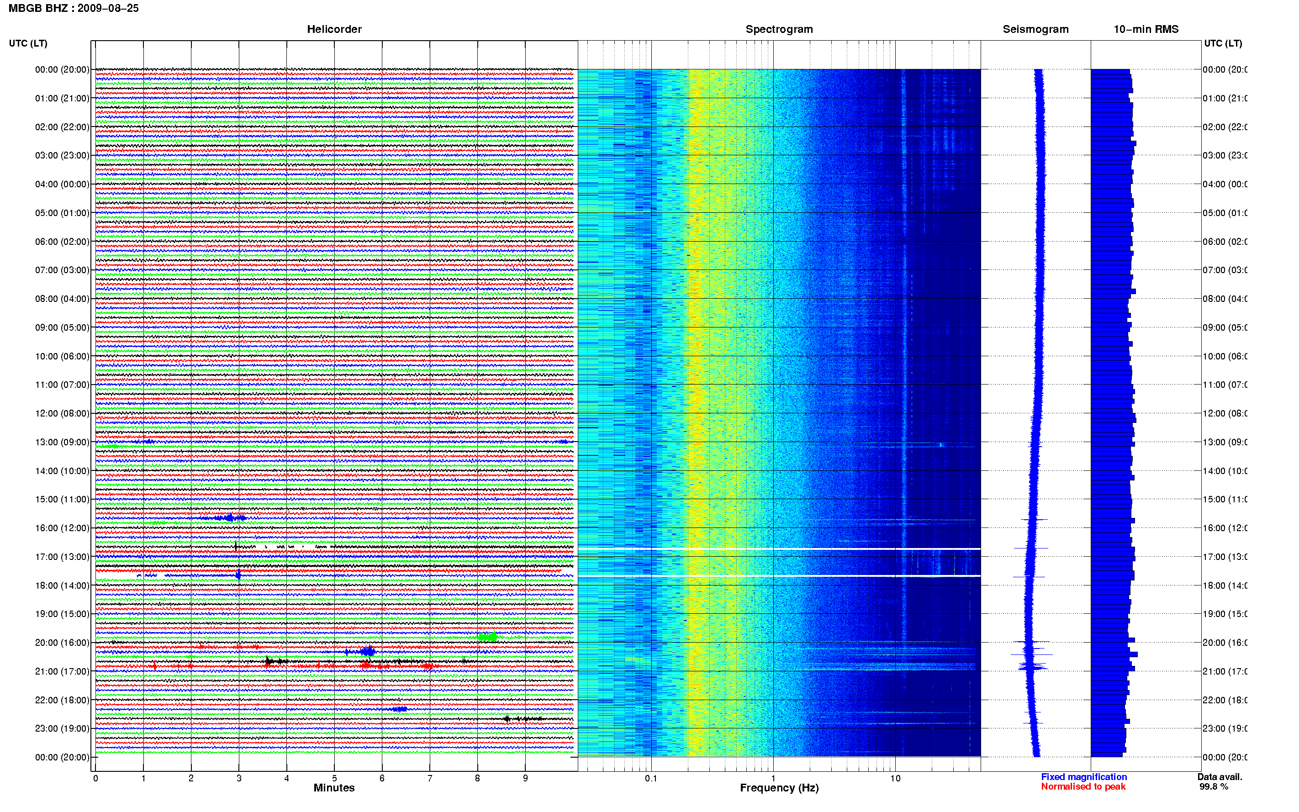
Task: Click left time label 17:00 (13:00)
Action: point(62,556)
